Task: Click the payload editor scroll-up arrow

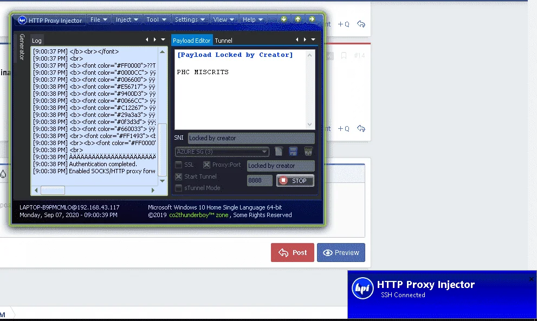Action: [x=309, y=55]
